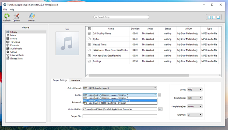Click the Refresh toolbar icon
This screenshot has width=228, height=130.
7,16
